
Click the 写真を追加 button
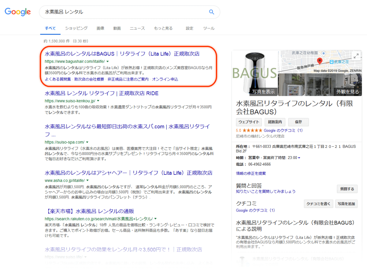click(346, 204)
